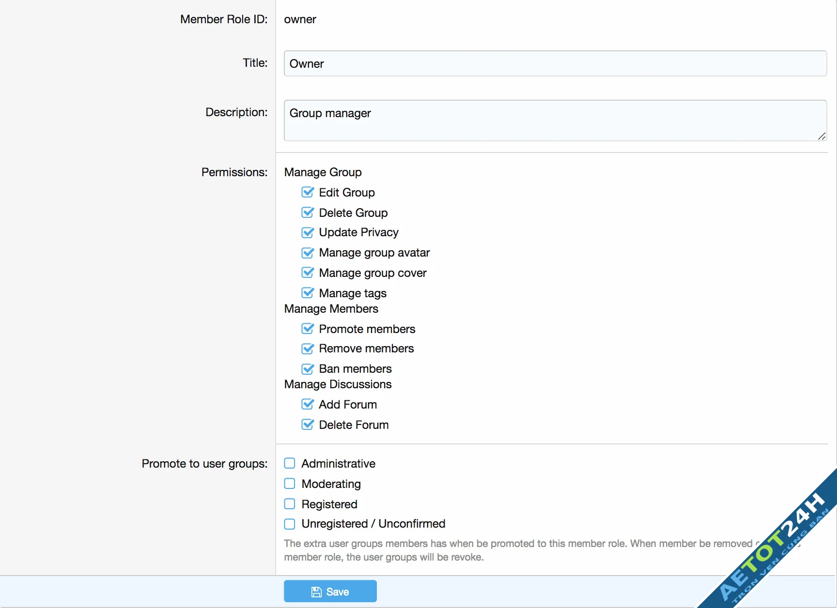
Task: Toggle the Update Privacy permission
Action: [308, 232]
